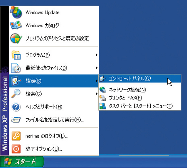187x168 pixels.
Task: Click the ファイル名を指定して実行 run icon
Action: click(16, 120)
